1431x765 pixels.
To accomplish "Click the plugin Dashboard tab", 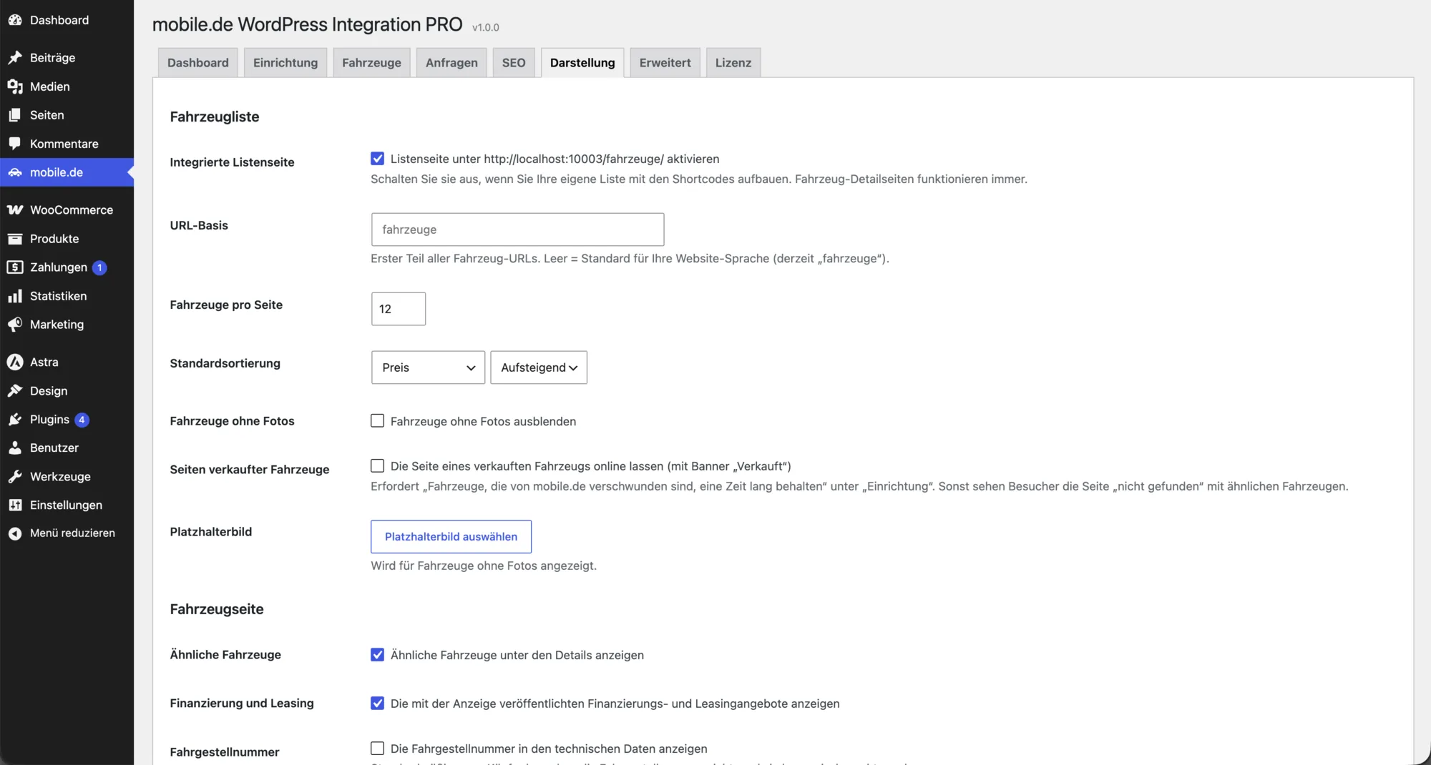I will [x=198, y=63].
